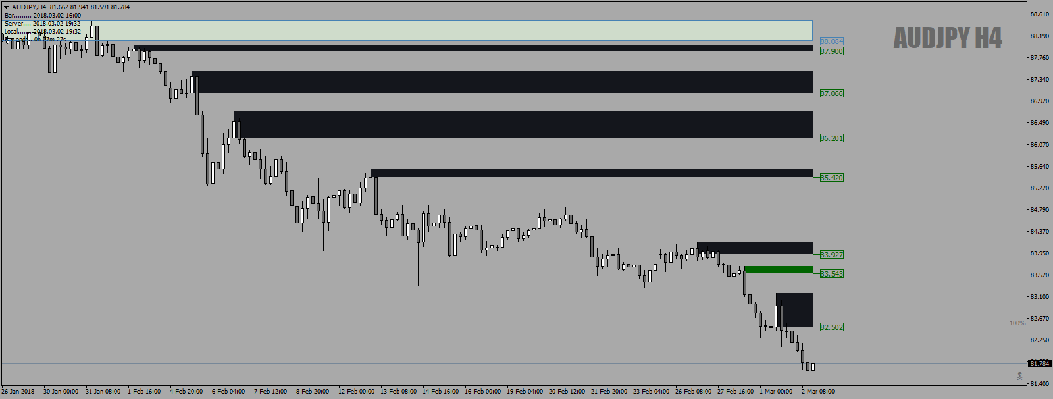Image resolution: width=1053 pixels, height=399 pixels.
Task: Select the light green zone at 88.084
Action: click(x=407, y=30)
